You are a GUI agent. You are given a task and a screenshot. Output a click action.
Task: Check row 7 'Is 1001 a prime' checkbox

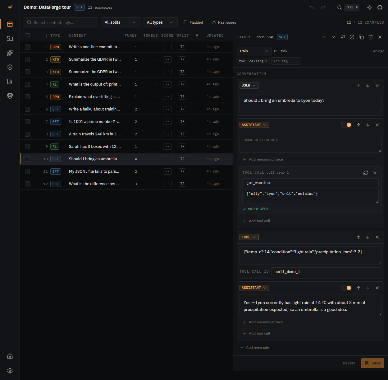[x=27, y=122]
